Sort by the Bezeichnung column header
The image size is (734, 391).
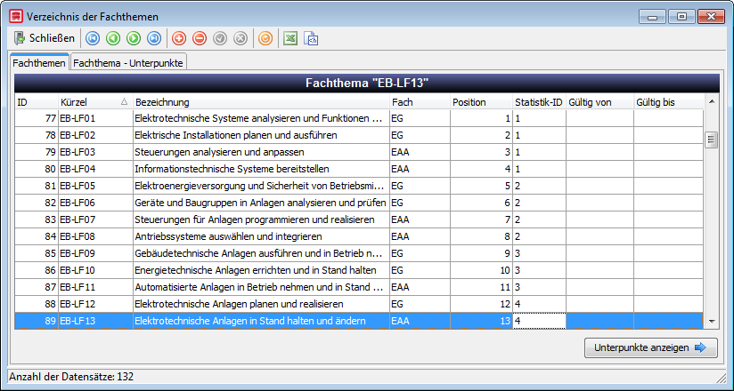(261, 102)
